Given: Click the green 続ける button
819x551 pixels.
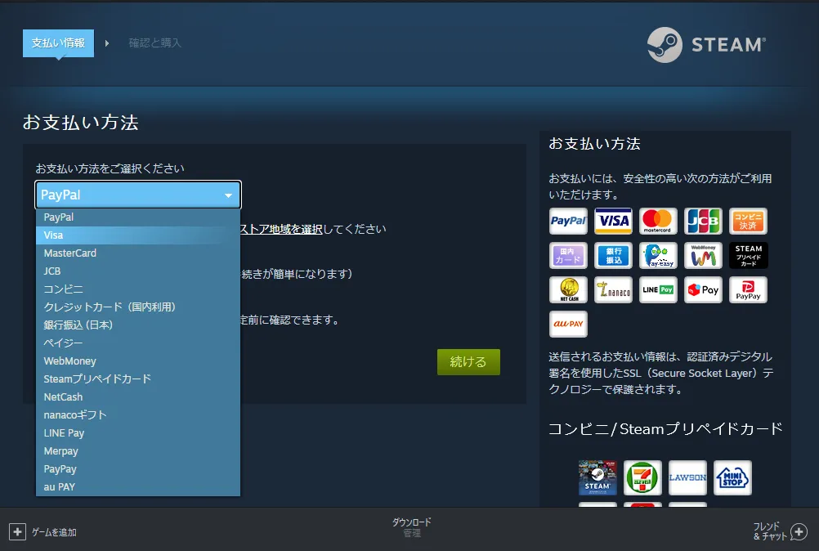Looking at the screenshot, I should click(x=468, y=362).
